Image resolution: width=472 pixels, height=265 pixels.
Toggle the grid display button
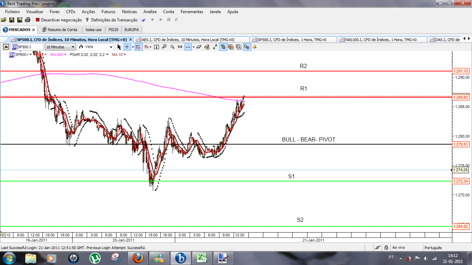click(138, 47)
